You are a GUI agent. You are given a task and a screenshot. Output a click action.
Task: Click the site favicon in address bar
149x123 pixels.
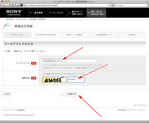[21, 5]
